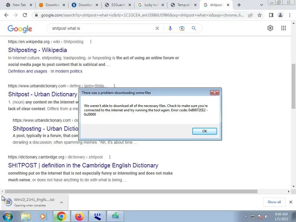The image size is (296, 222).
Task: Open the Chrome profile avatar
Action: click(x=280, y=15)
